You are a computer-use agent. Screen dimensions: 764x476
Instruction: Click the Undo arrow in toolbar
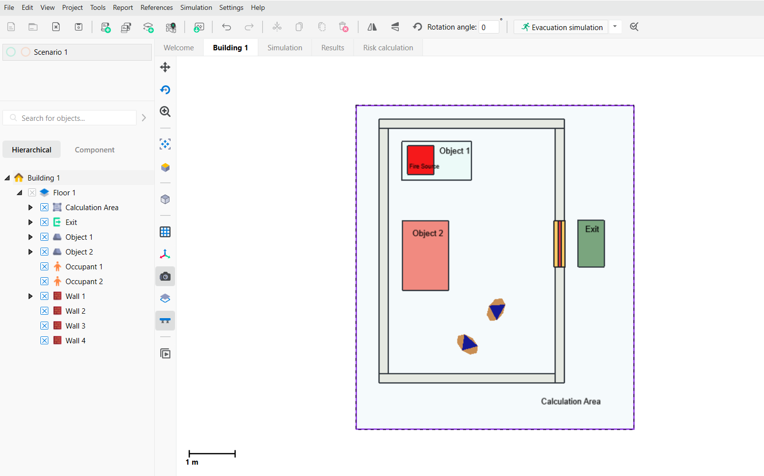point(226,27)
